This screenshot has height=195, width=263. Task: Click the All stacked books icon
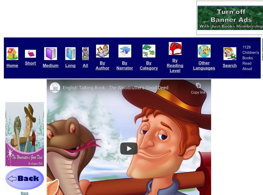tap(85, 54)
